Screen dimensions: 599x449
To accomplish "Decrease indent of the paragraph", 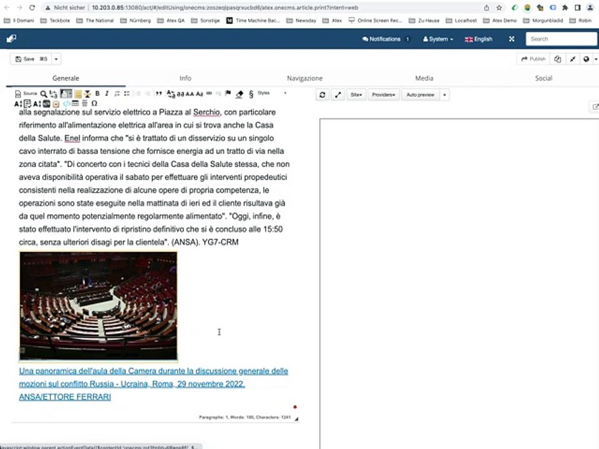I will coord(138,94).
